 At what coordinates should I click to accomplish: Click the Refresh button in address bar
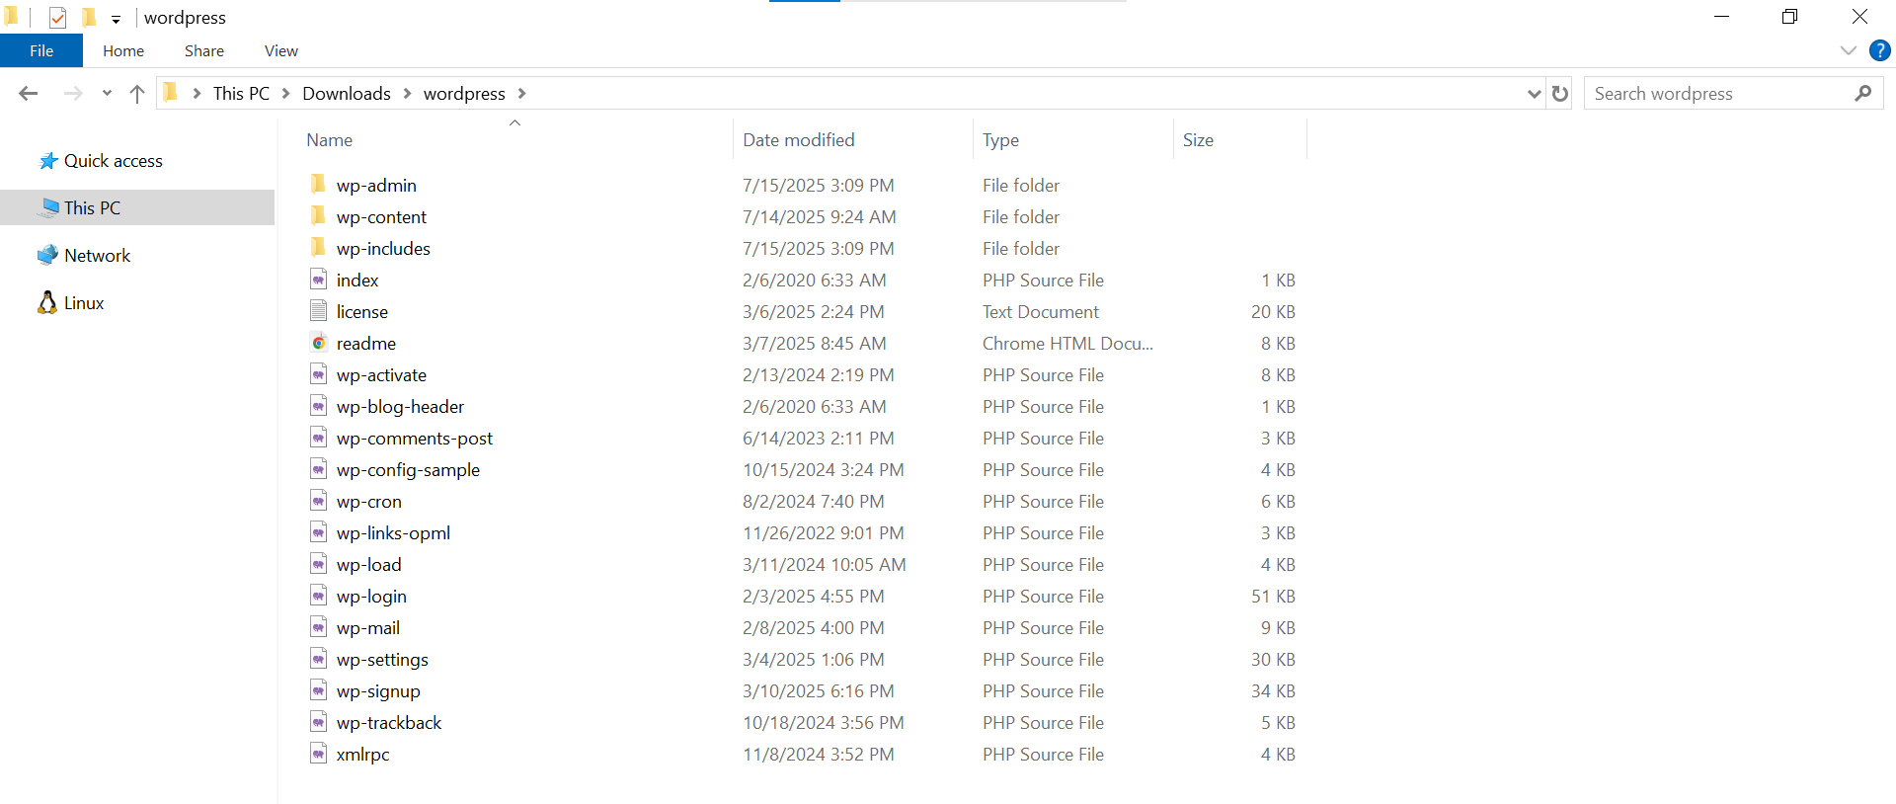(1560, 94)
